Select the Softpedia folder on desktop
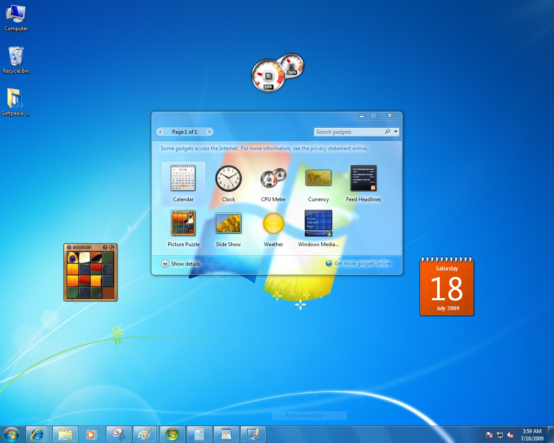554x443 pixels. point(16,103)
